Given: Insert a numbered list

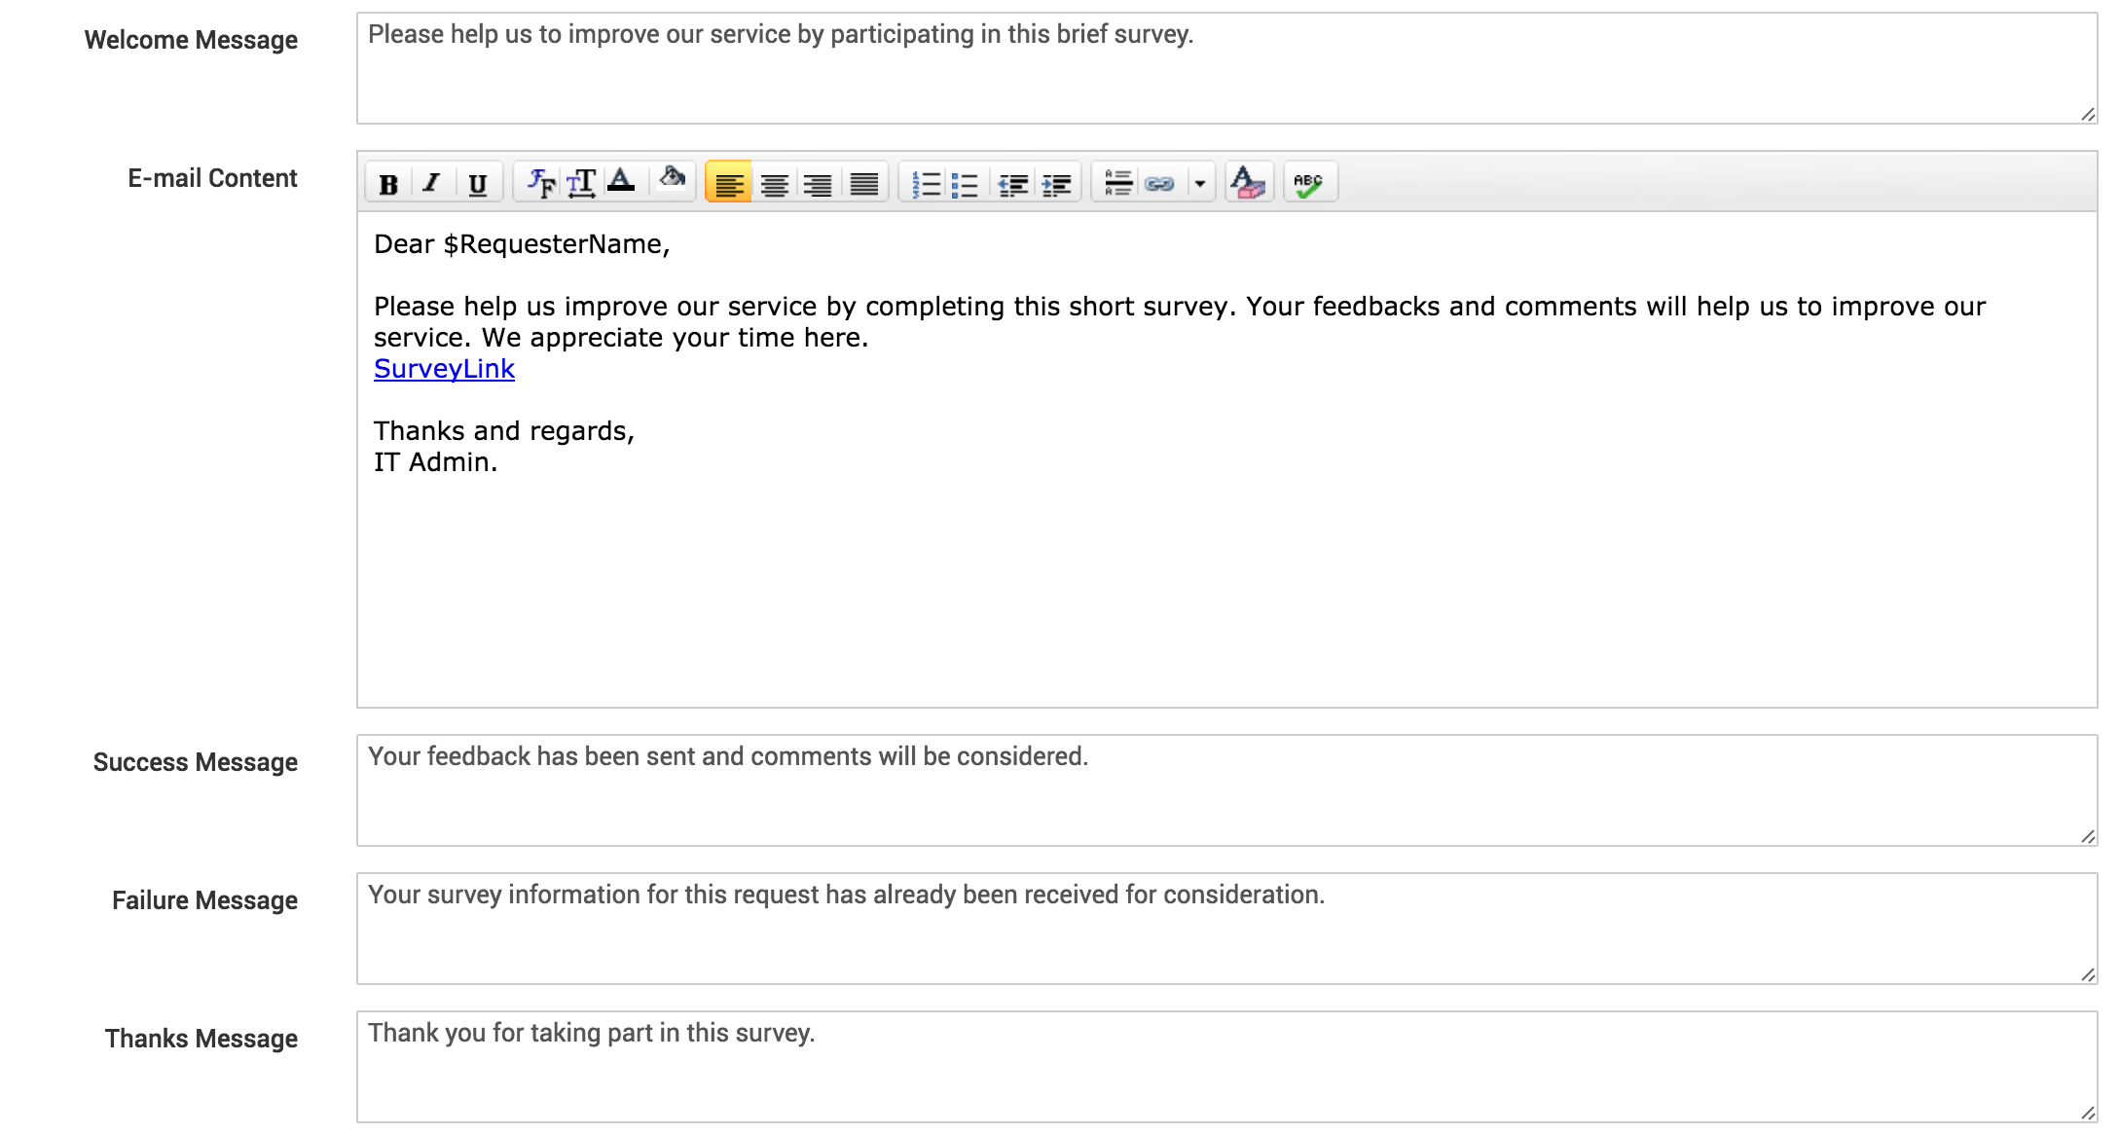Looking at the screenshot, I should pos(926,183).
